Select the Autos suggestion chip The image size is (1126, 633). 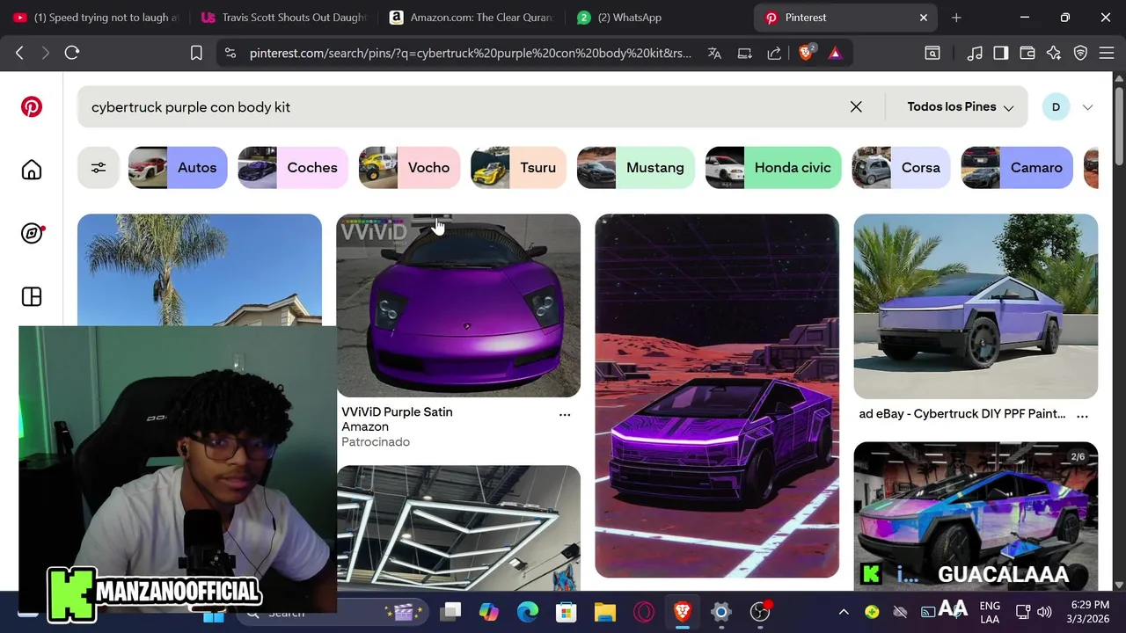[178, 167]
